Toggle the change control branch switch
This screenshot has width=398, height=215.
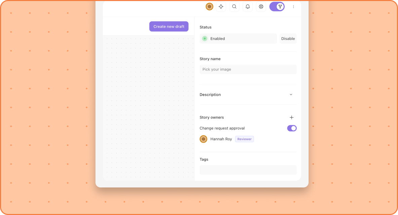[277, 7]
